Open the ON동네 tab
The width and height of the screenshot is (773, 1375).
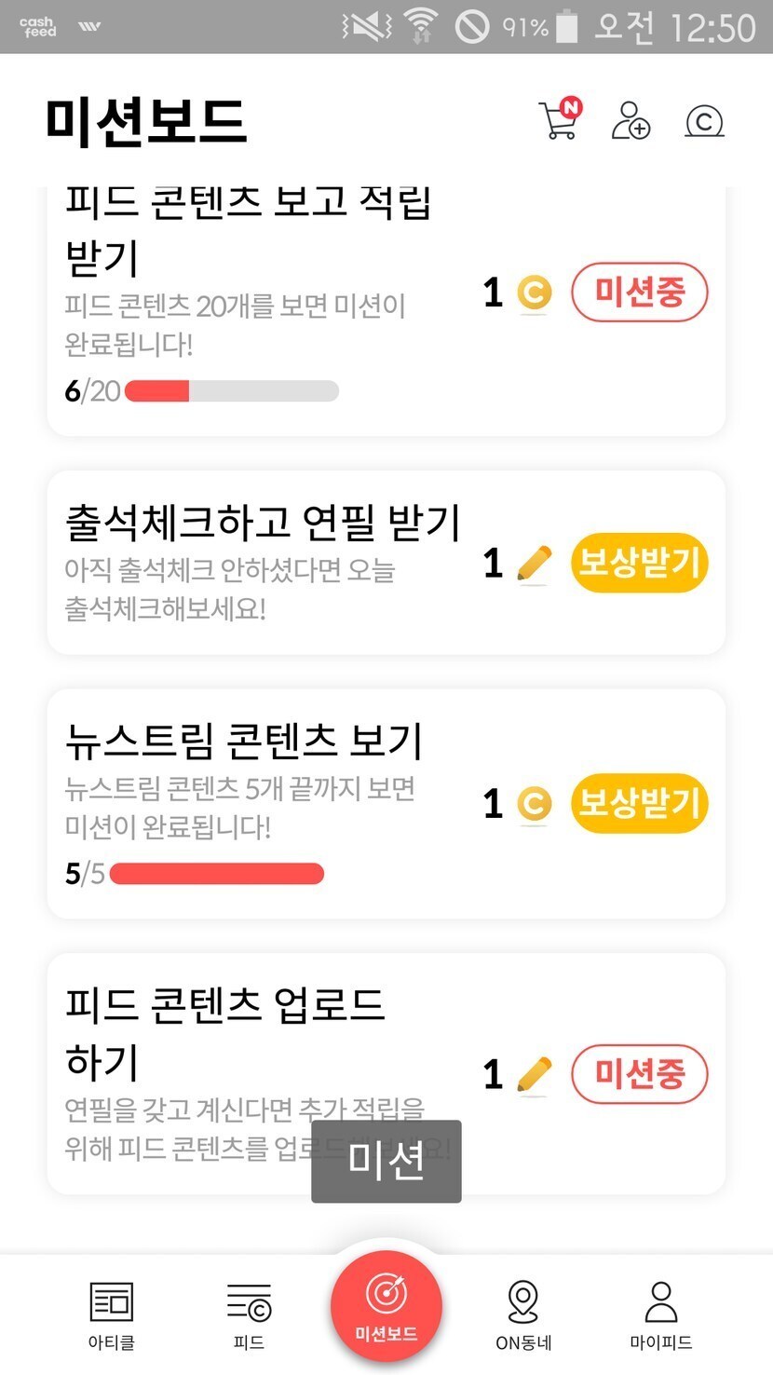[523, 1314]
